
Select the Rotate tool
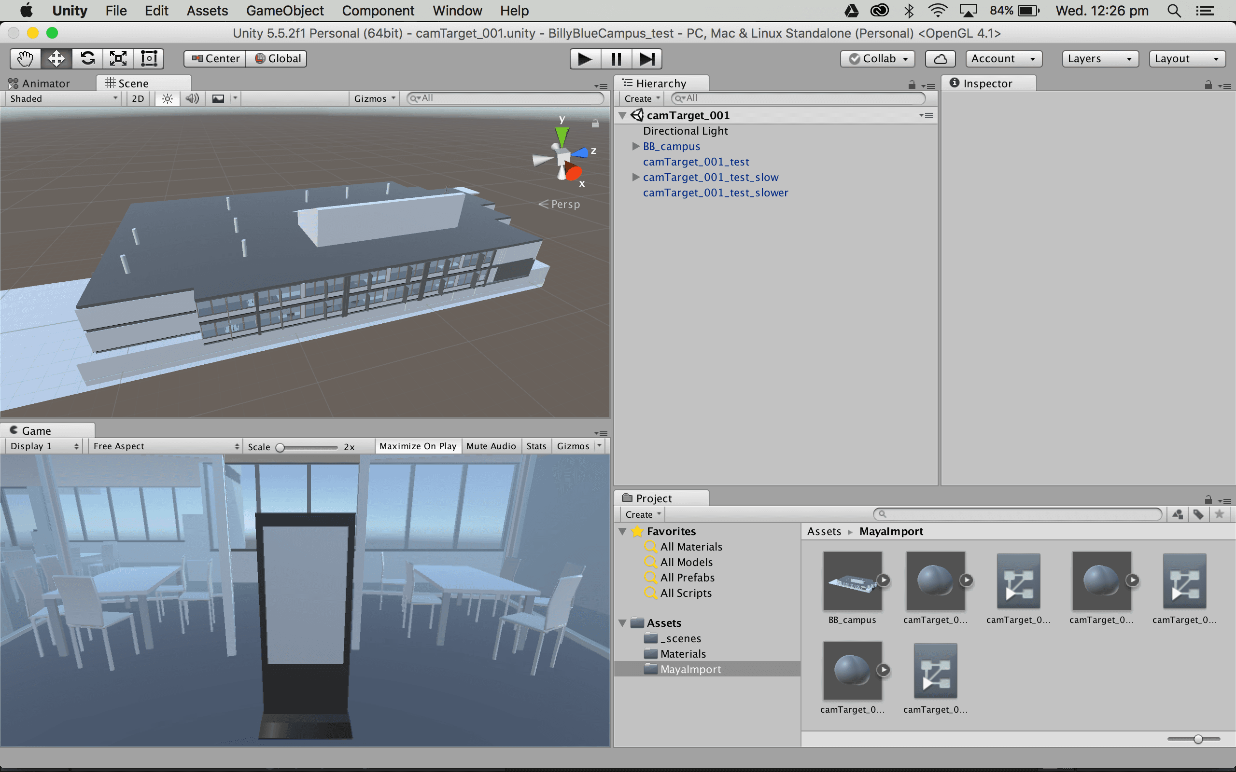pyautogui.click(x=87, y=58)
